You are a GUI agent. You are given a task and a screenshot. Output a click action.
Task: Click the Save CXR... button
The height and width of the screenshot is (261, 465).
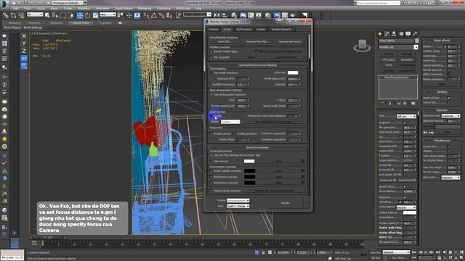(x=225, y=42)
